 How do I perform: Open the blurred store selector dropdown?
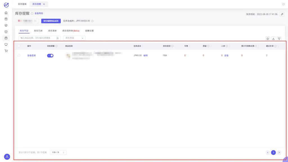[x=28, y=21]
